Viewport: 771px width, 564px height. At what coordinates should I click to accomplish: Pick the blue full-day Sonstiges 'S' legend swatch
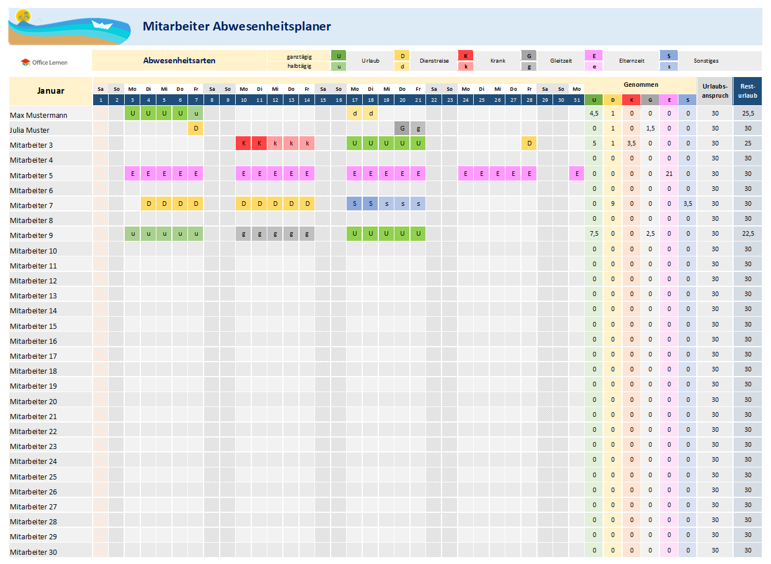[x=669, y=56]
